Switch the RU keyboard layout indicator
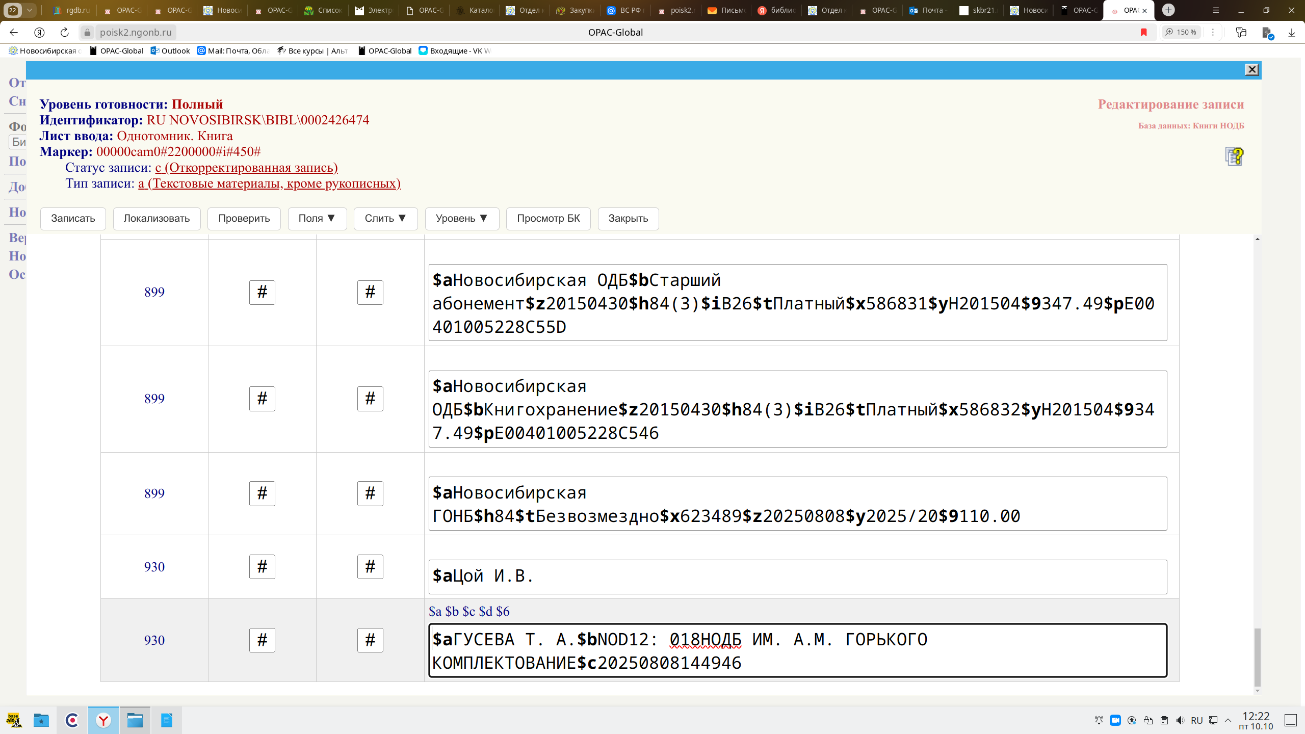1305x734 pixels. click(x=1197, y=720)
